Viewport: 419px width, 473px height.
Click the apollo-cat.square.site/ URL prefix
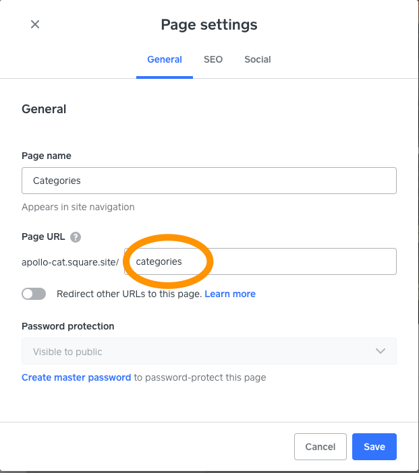tap(70, 261)
